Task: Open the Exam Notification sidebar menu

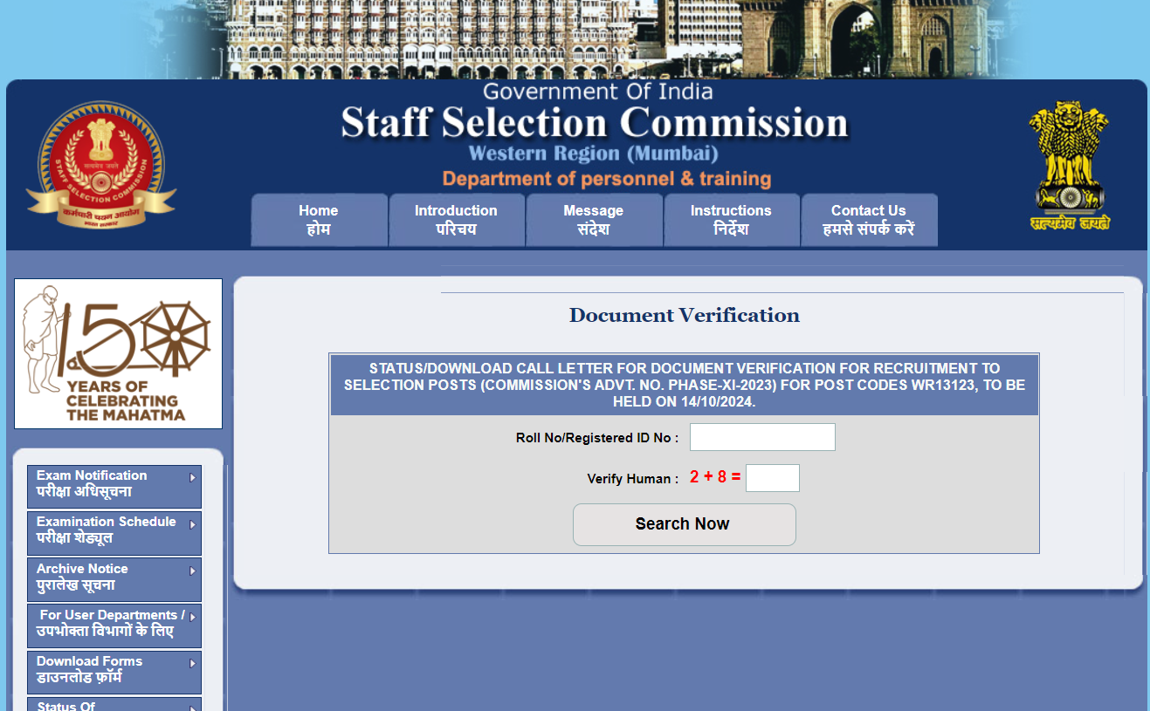Action: tap(114, 487)
